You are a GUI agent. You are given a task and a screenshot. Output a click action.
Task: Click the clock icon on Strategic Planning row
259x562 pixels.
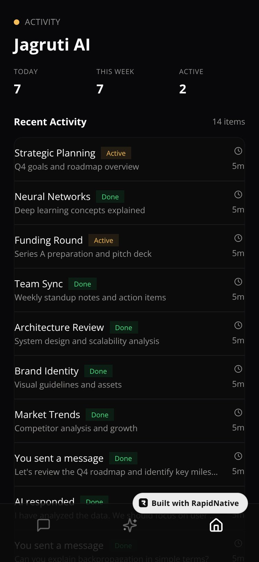point(238,151)
